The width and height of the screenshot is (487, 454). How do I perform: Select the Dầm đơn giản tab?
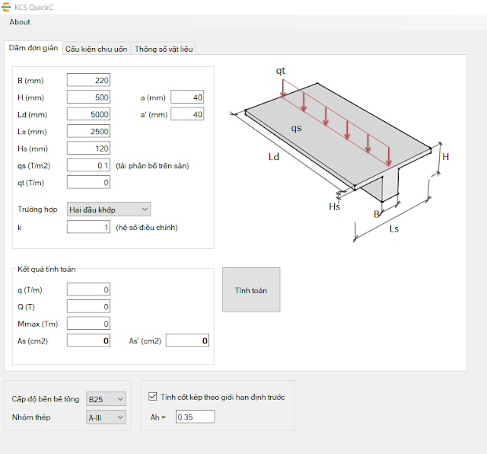tap(33, 48)
